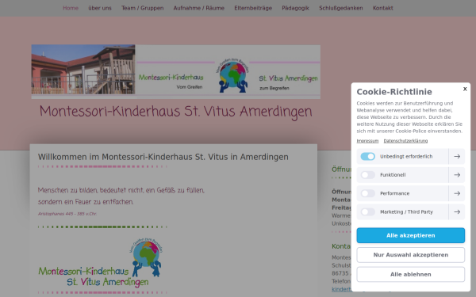The height and width of the screenshot is (297, 476).
Task: Enable the Performance cookies switch
Action: click(367, 193)
